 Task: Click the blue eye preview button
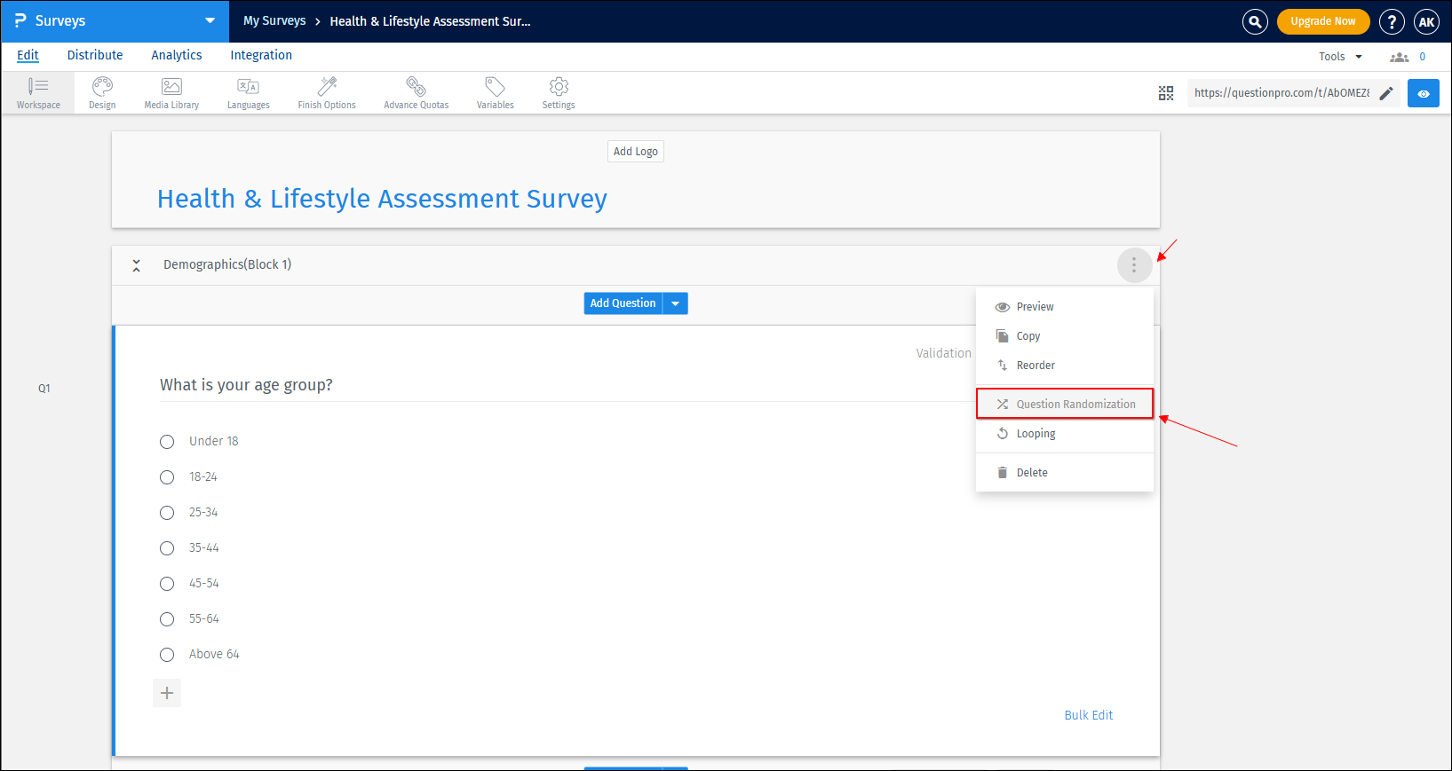tap(1424, 93)
